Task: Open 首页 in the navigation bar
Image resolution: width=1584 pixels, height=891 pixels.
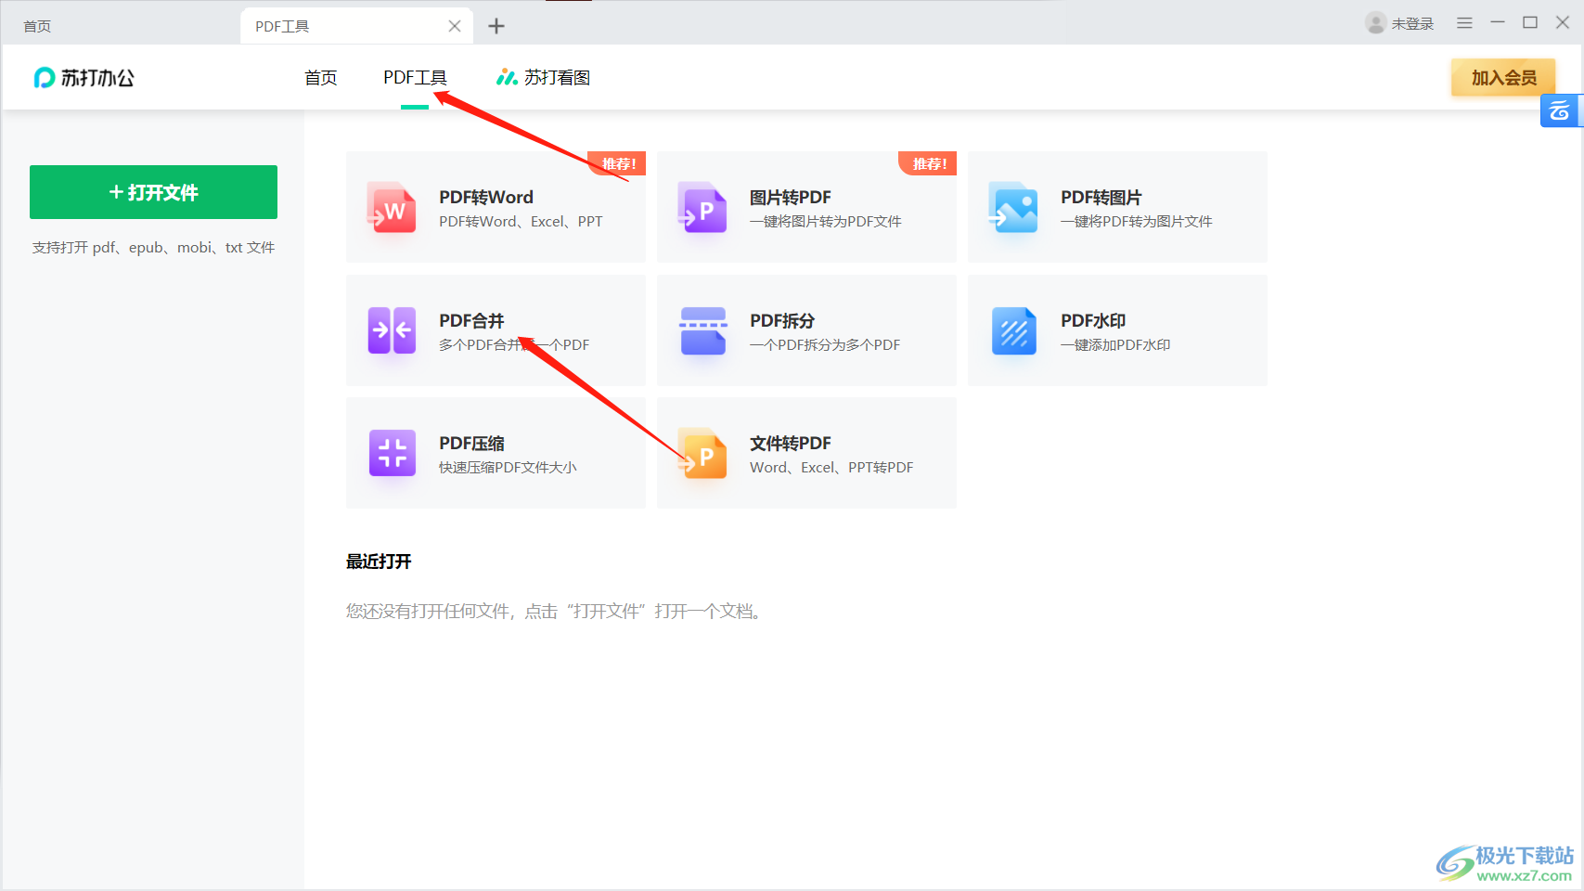Action: 321,78
